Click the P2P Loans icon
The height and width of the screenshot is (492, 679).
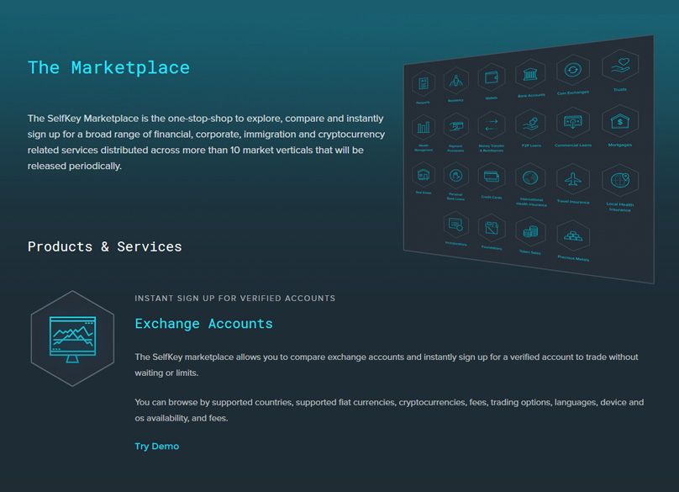(x=530, y=124)
